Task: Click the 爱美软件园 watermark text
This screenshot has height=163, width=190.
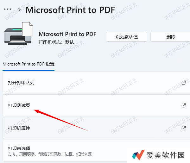Action: click(x=166, y=155)
